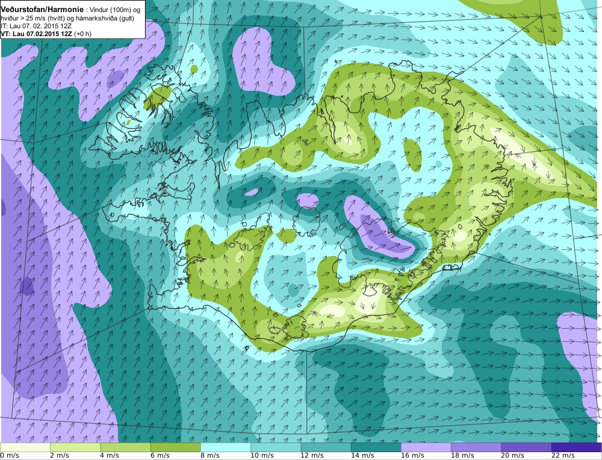
Task: Select the dark indigo 22 m/s legend swatch
Action: [x=576, y=447]
